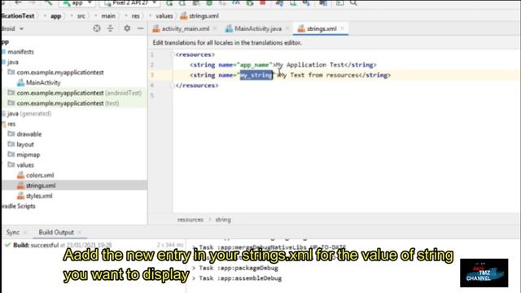Collapse all nodes in the project panel
The height and width of the screenshot is (293, 521).
pos(111,28)
